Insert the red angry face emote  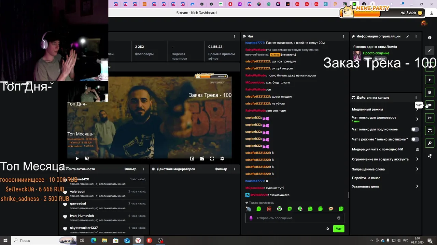[269, 209]
